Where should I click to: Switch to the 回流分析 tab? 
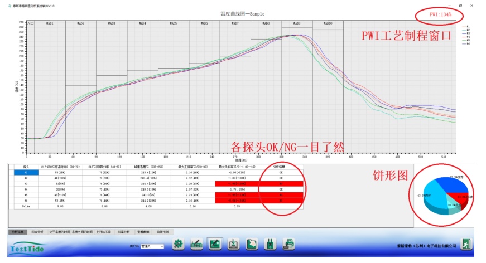pos(37,231)
